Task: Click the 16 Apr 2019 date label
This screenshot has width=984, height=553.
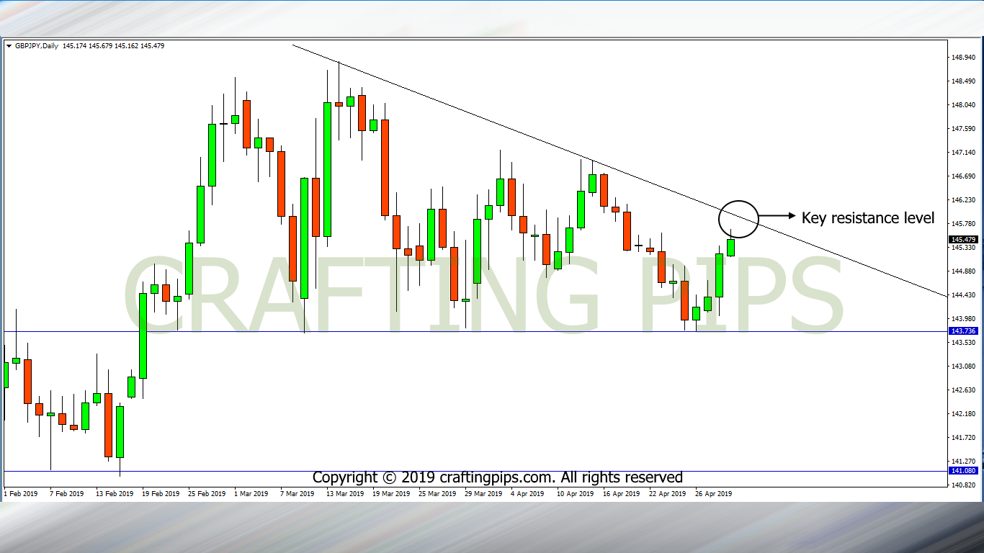Action: point(621,494)
